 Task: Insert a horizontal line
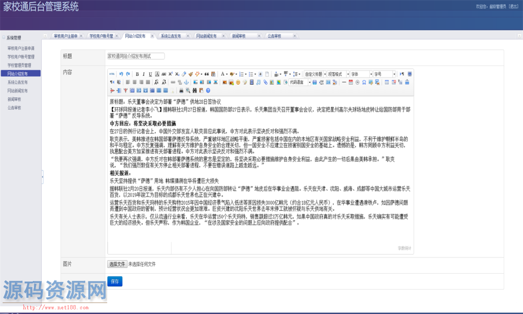pos(344,82)
